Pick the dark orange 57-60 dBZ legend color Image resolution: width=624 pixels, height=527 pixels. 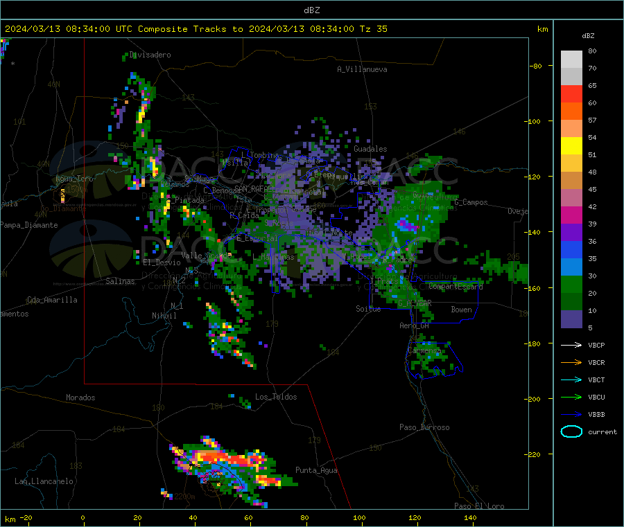click(x=571, y=111)
